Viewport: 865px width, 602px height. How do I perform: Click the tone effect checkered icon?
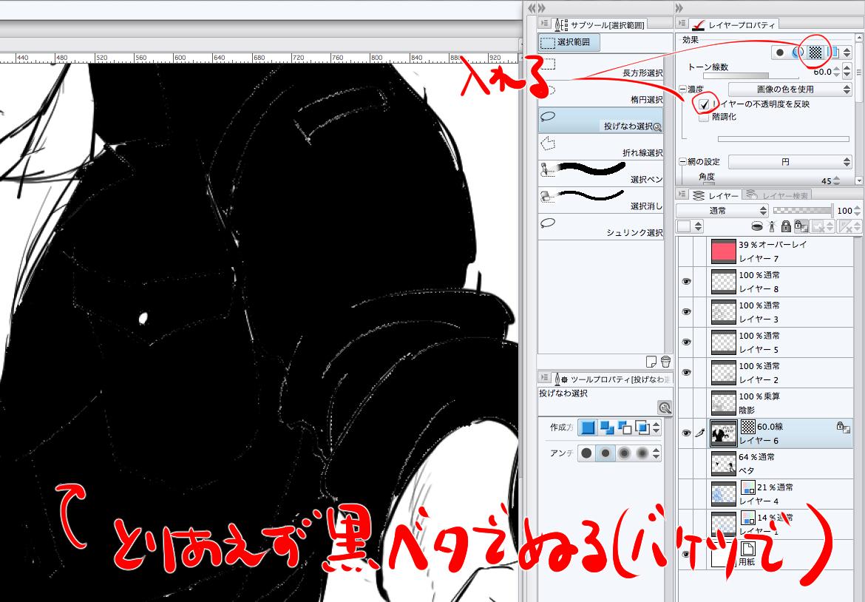click(x=815, y=53)
